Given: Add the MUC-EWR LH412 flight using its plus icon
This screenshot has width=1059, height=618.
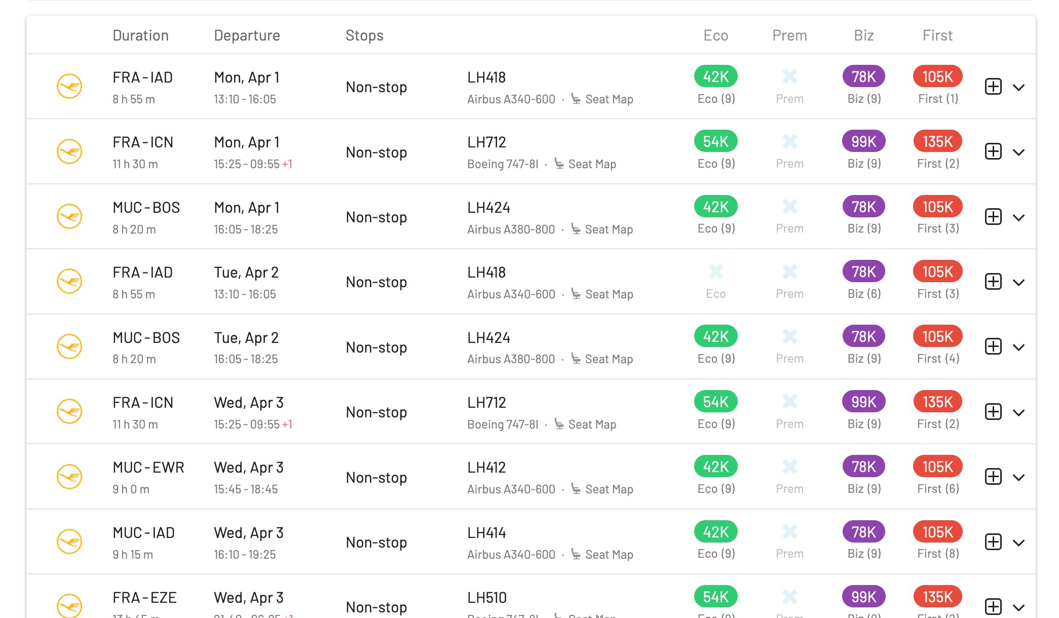Looking at the screenshot, I should click(993, 477).
